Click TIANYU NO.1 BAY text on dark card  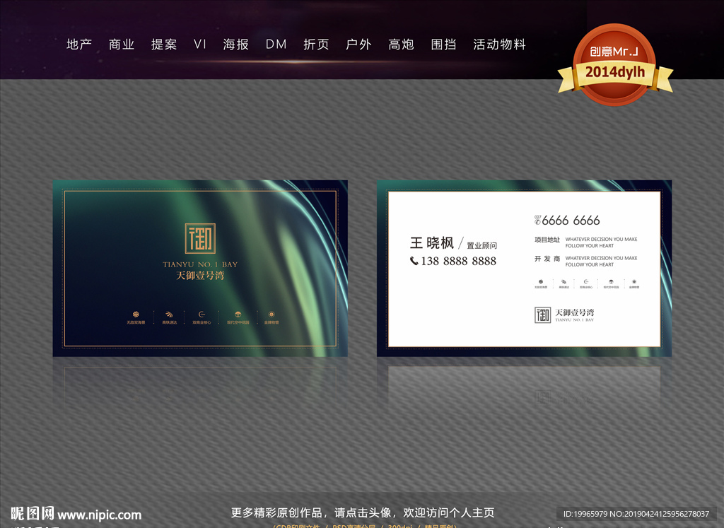click(200, 264)
